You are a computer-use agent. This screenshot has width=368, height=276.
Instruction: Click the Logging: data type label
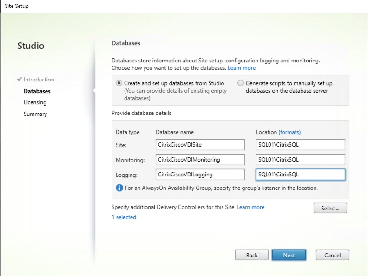tap(126, 175)
